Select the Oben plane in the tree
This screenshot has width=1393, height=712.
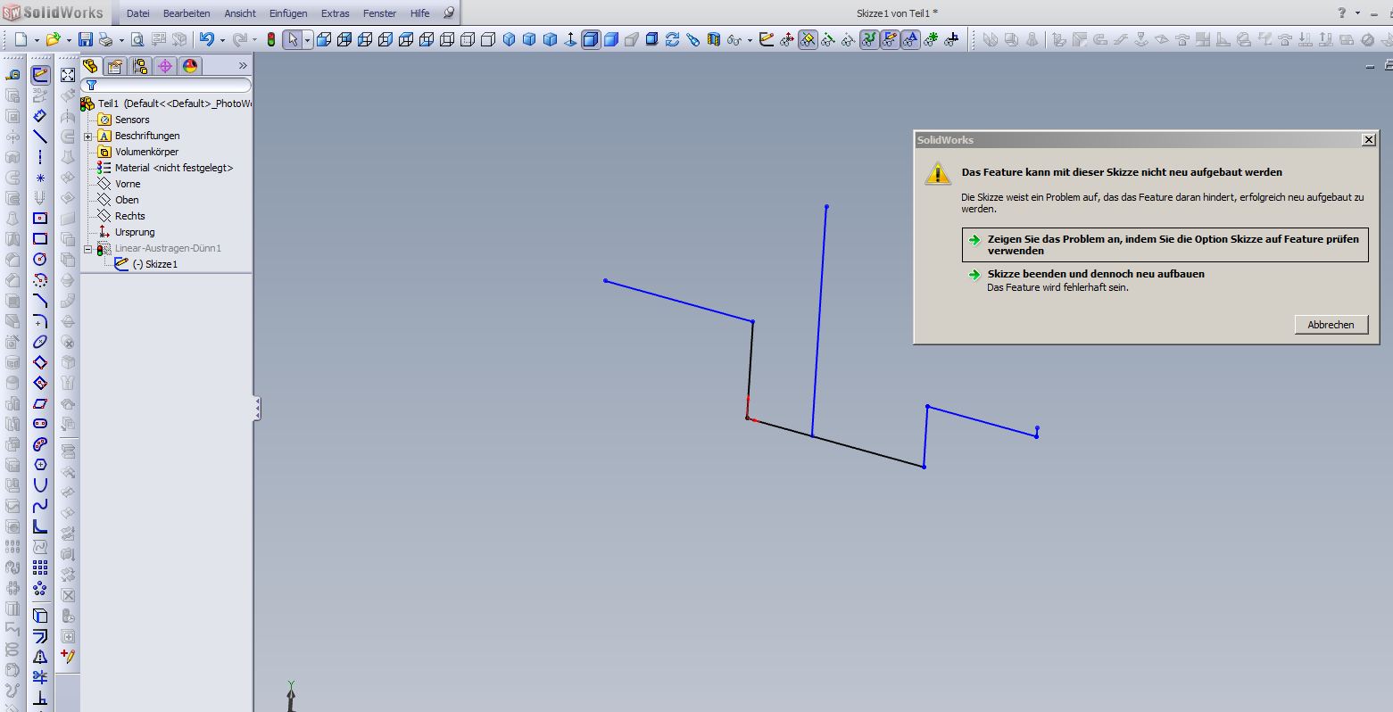127,200
